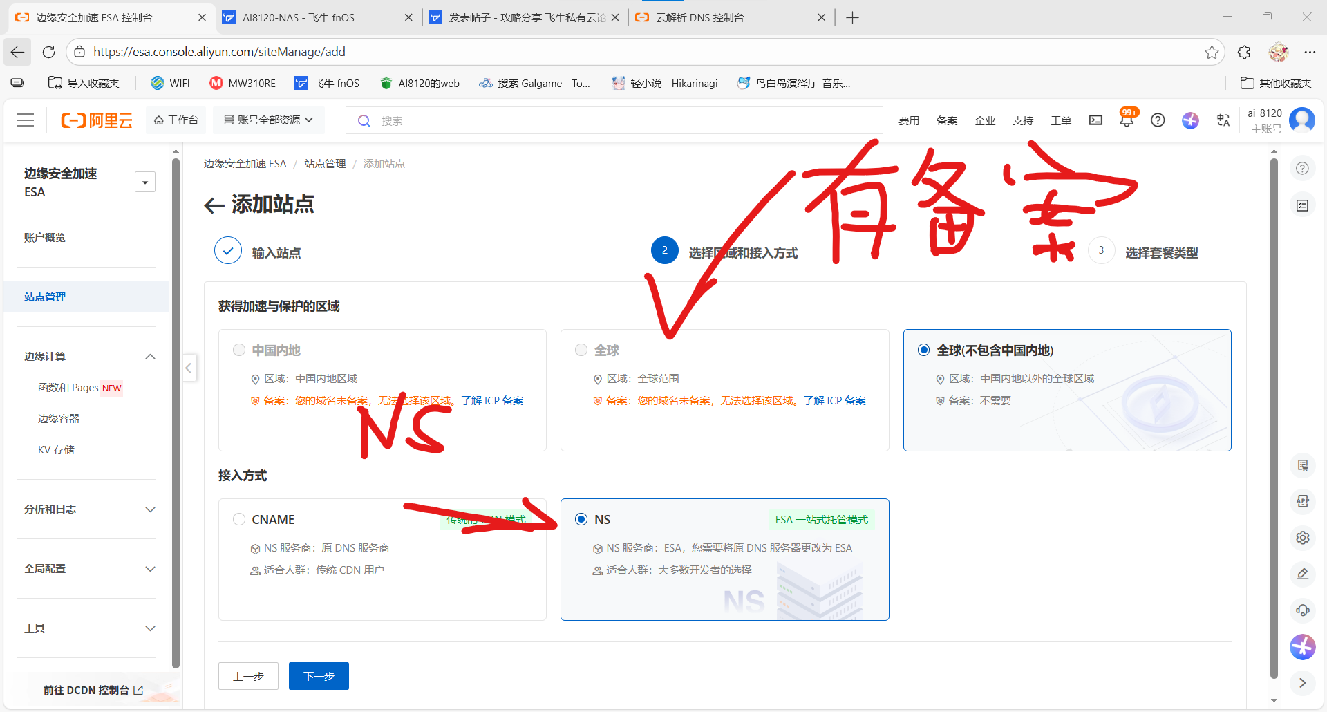
Task: Choose the NS access method radio
Action: 581,519
